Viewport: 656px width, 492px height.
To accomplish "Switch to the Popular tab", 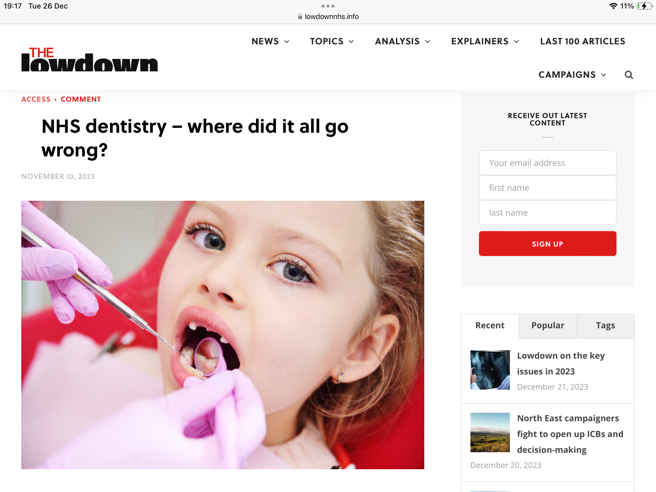I will click(548, 326).
